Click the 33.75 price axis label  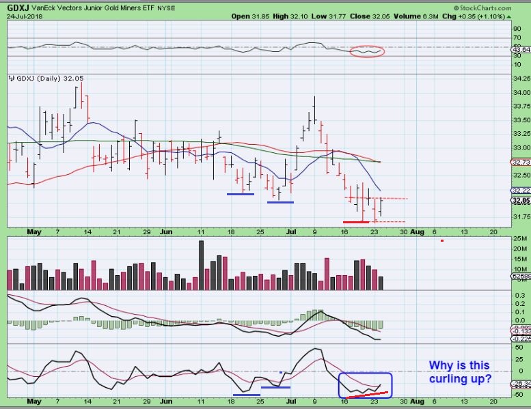[522, 107]
